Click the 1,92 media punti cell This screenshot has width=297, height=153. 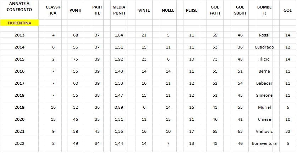point(119,59)
